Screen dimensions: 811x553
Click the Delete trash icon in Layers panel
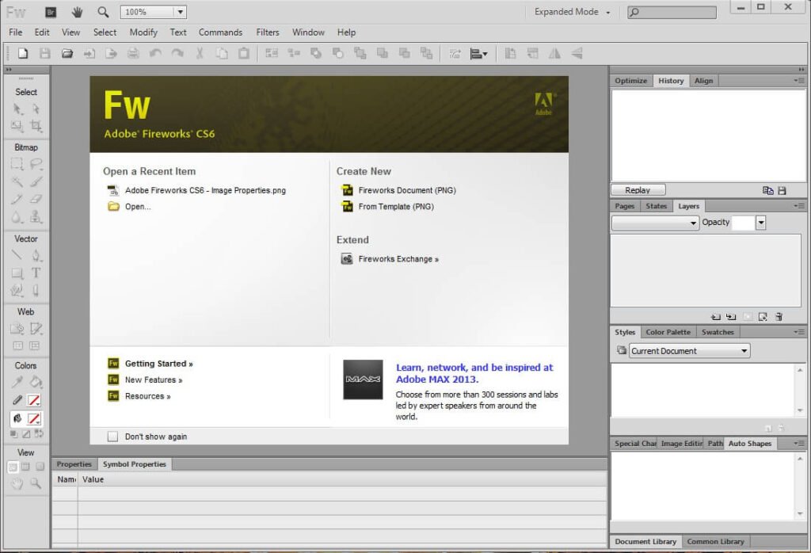tap(779, 317)
